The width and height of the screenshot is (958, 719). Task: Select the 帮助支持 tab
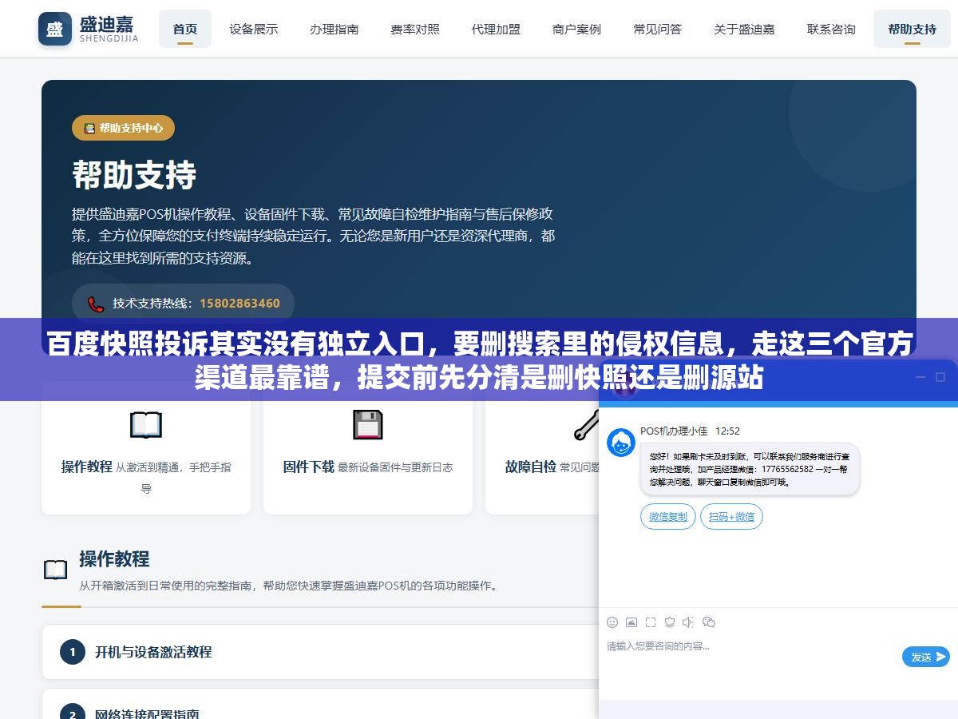click(x=912, y=29)
